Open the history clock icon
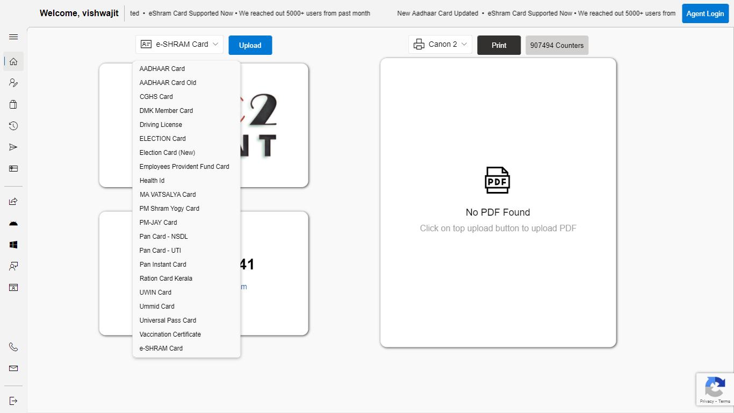This screenshot has height=413, width=734. [x=13, y=126]
